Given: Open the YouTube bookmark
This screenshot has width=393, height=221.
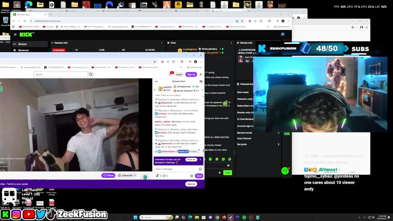Looking at the screenshot, I should pyautogui.click(x=48, y=27).
